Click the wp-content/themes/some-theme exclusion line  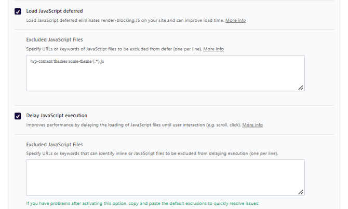click(x=67, y=61)
